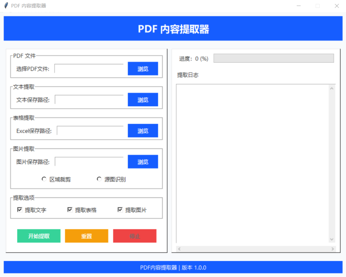Image resolution: width=346 pixels, height=277 pixels.
Task: Toggle the 提取图片 checkbox off
Action: pyautogui.click(x=120, y=209)
